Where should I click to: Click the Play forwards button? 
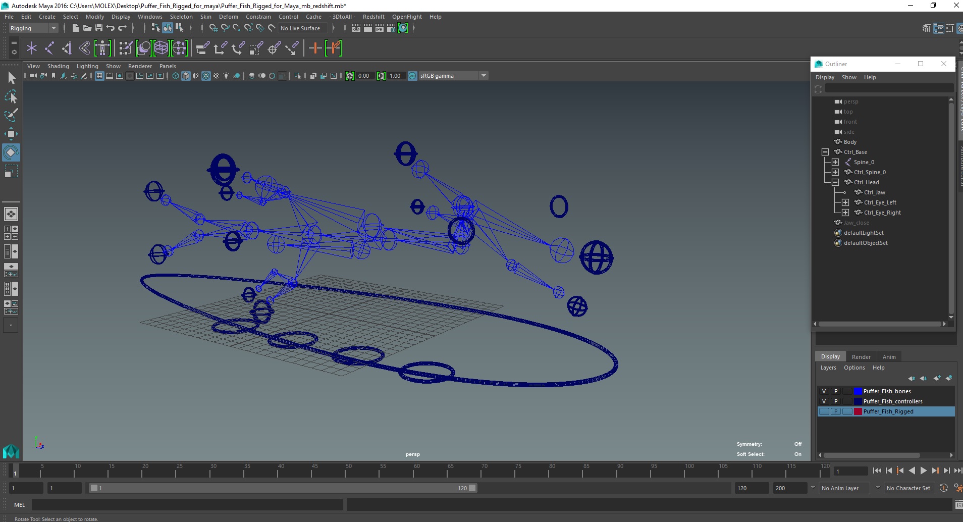tap(923, 471)
